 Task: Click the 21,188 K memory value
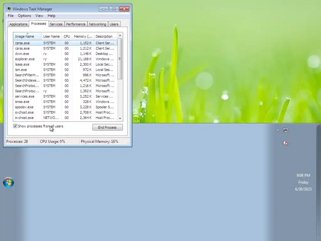click(85, 59)
